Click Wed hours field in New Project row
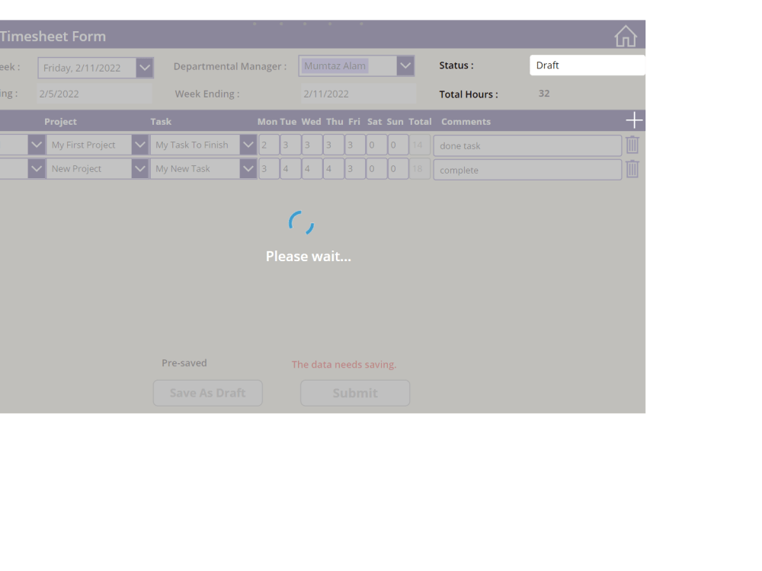The width and height of the screenshot is (762, 571). [x=312, y=168]
